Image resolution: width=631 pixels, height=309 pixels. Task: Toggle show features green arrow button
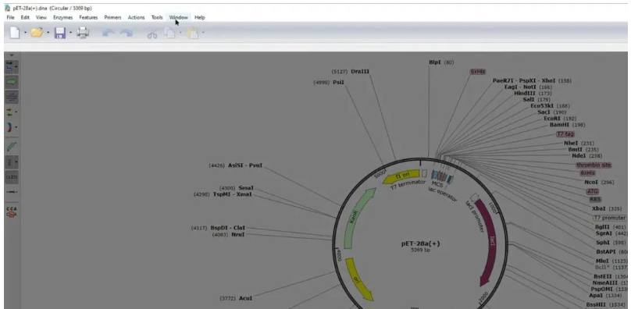(11, 82)
